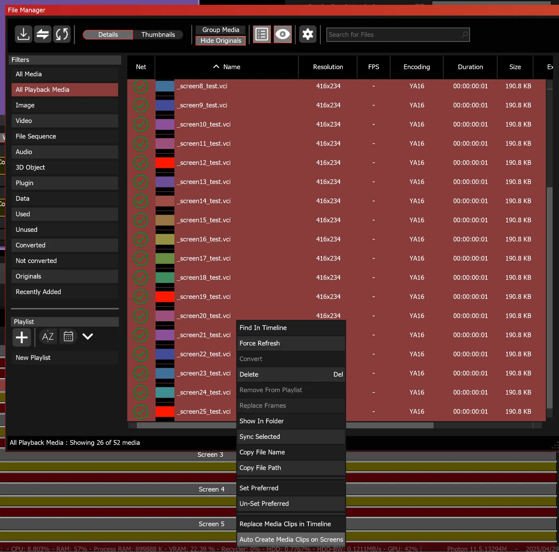Toggle Hide Originals option
The image size is (559, 552).
coord(221,41)
